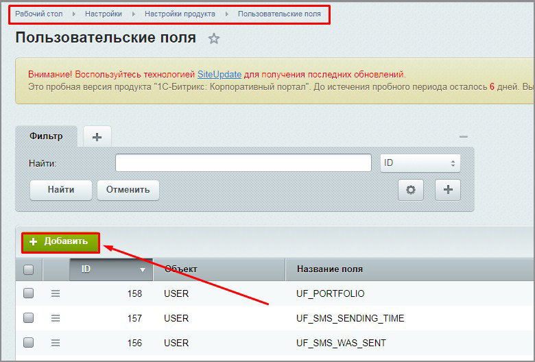Screen dimensions: 535x362
Task: Click the Найти search input field
Action: click(x=243, y=163)
